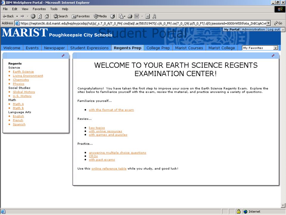Open the Favorites toolbar button
Screen dimensions: 286x215
coord(81,16)
